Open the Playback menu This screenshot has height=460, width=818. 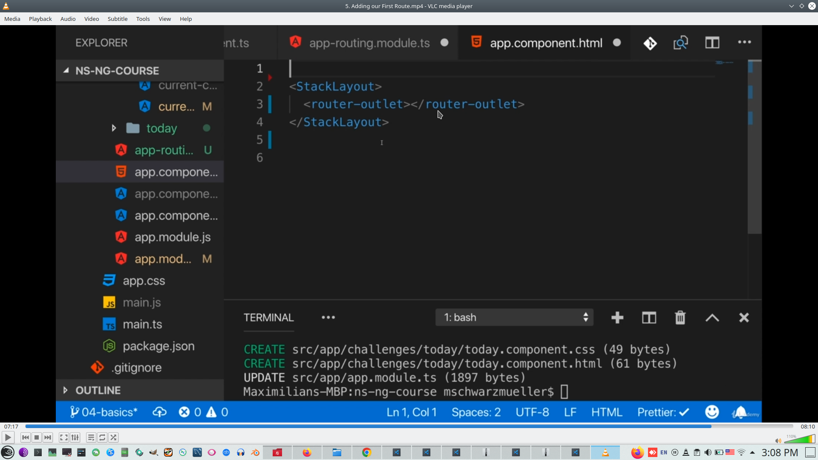tap(40, 19)
